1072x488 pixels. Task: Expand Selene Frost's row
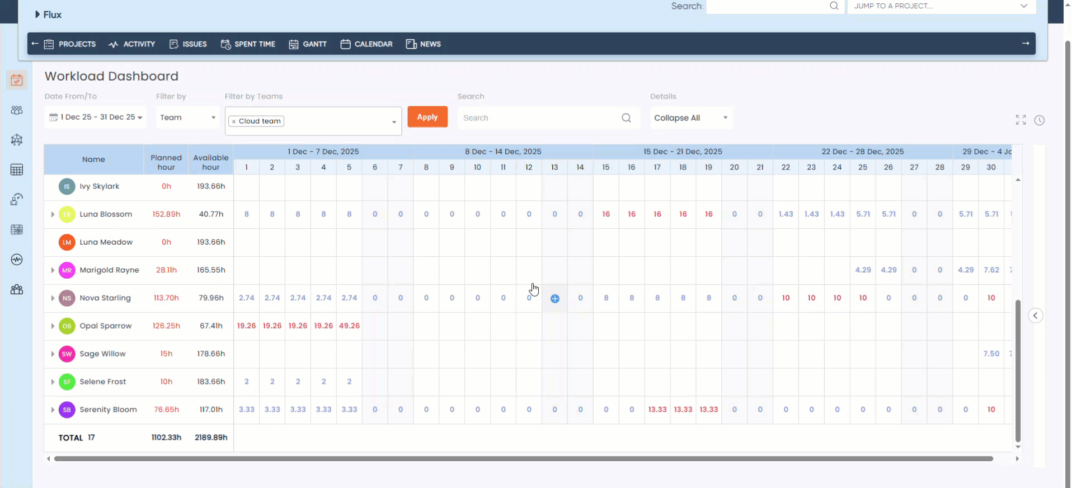(53, 382)
